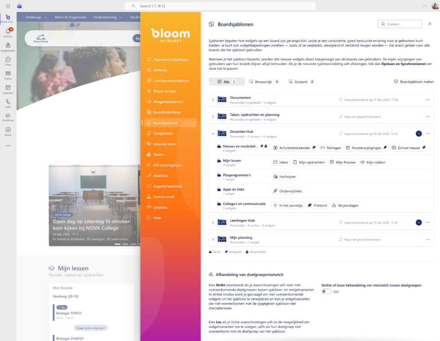Click the Onderwijslinks widget chip

point(287,191)
